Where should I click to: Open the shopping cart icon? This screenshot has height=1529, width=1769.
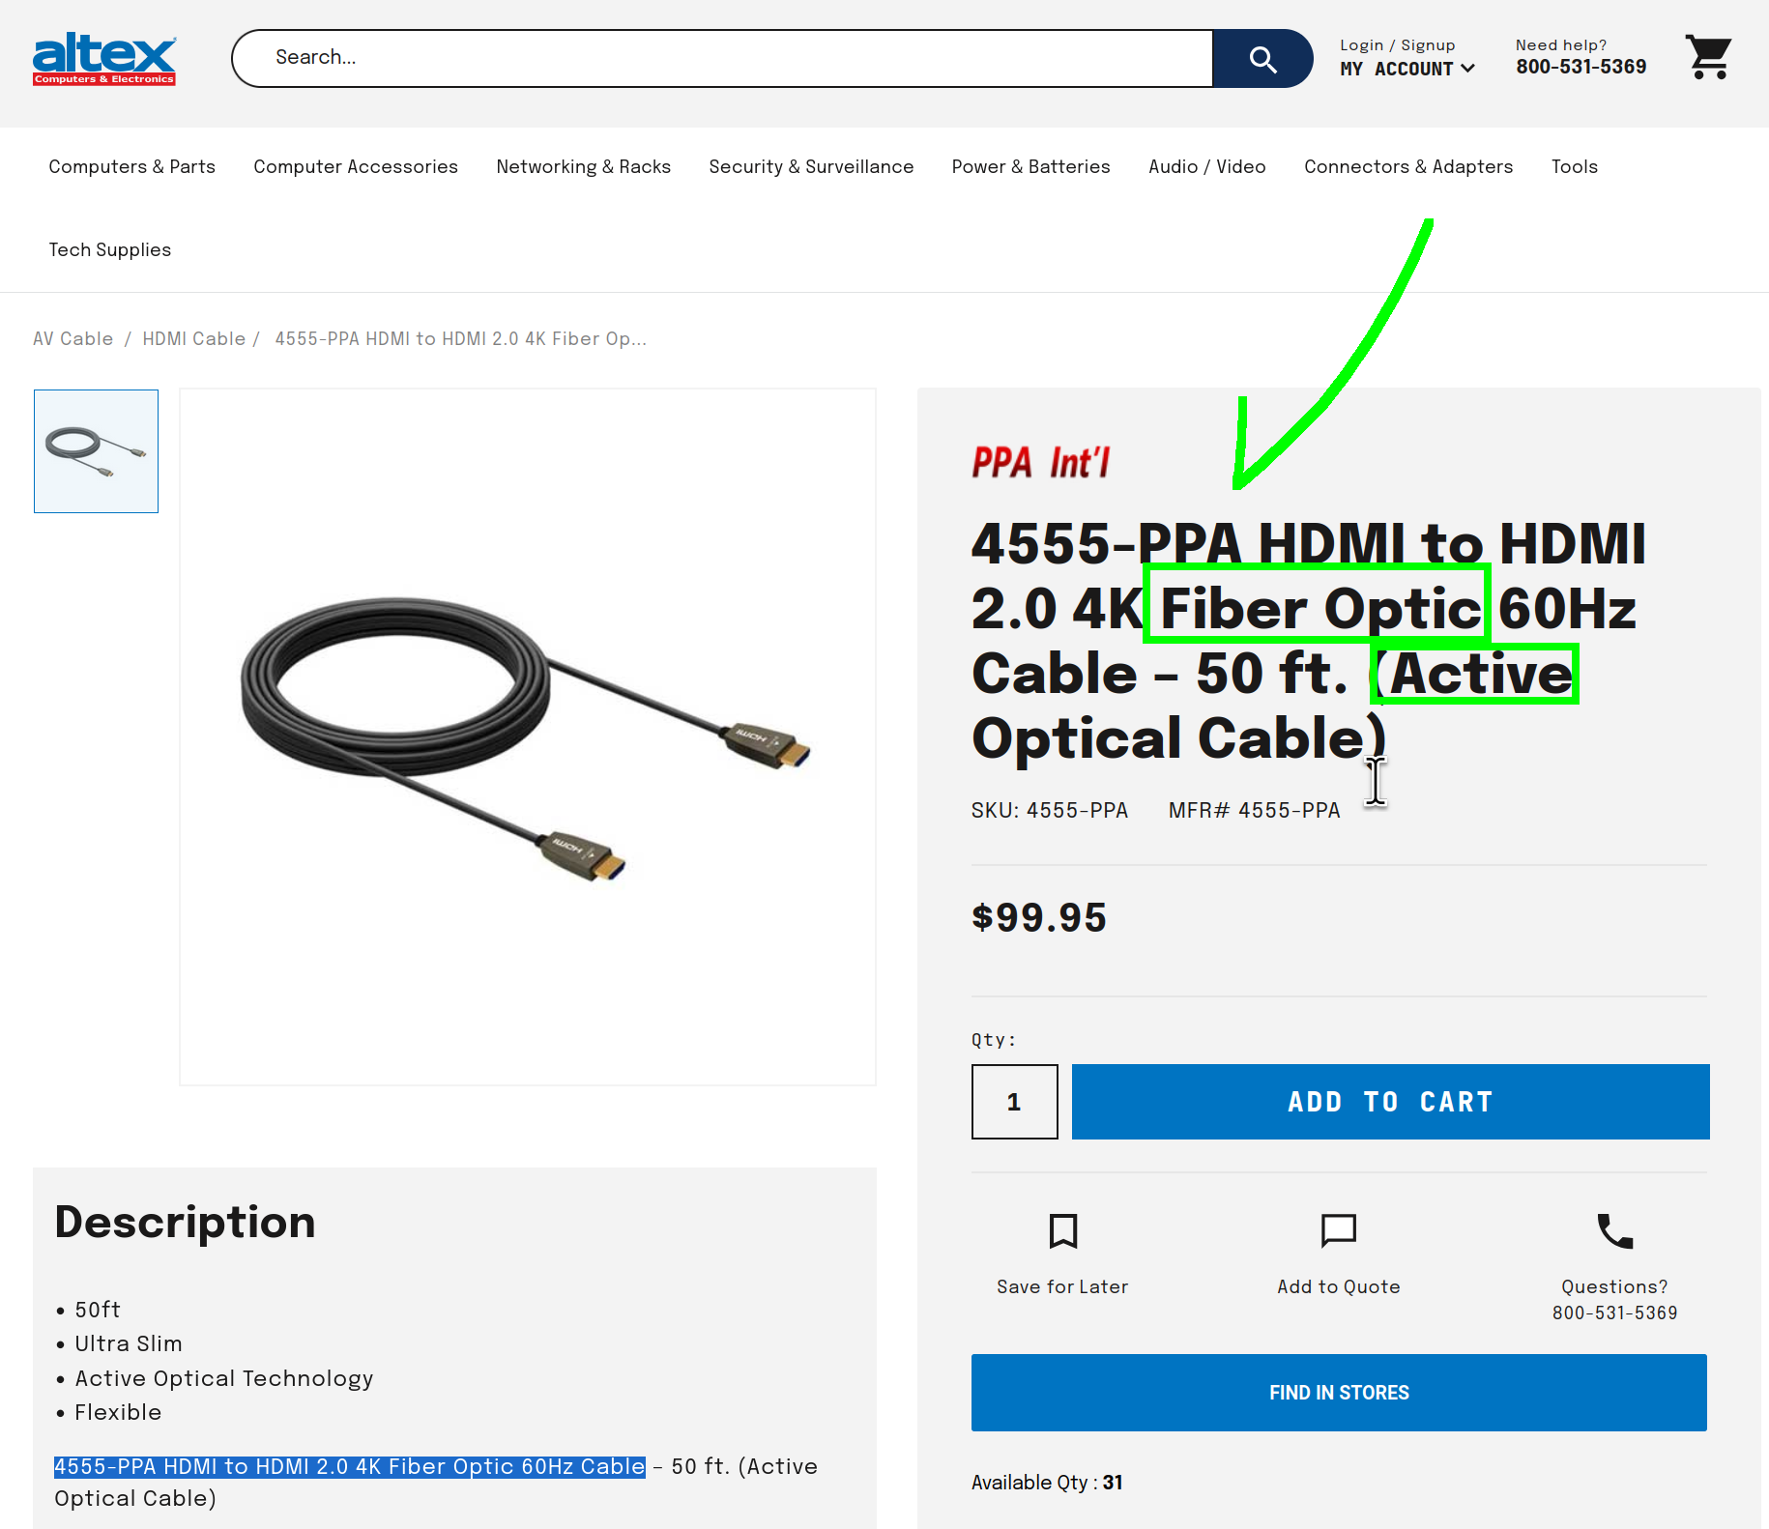pyautogui.click(x=1709, y=58)
